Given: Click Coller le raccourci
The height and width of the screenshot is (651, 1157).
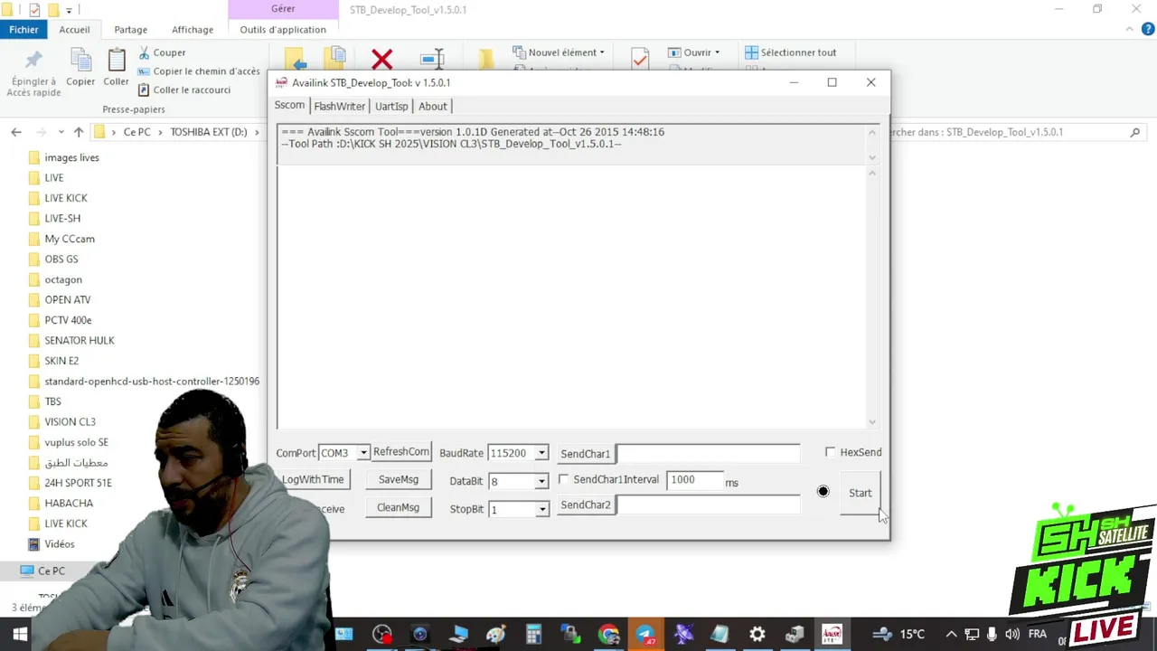Looking at the screenshot, I should [192, 90].
